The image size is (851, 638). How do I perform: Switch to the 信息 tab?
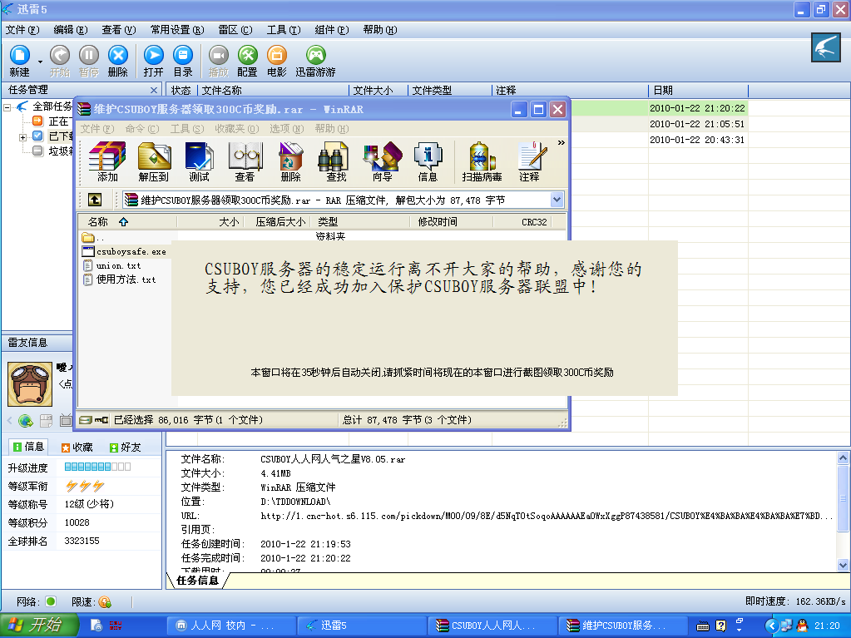coord(28,447)
